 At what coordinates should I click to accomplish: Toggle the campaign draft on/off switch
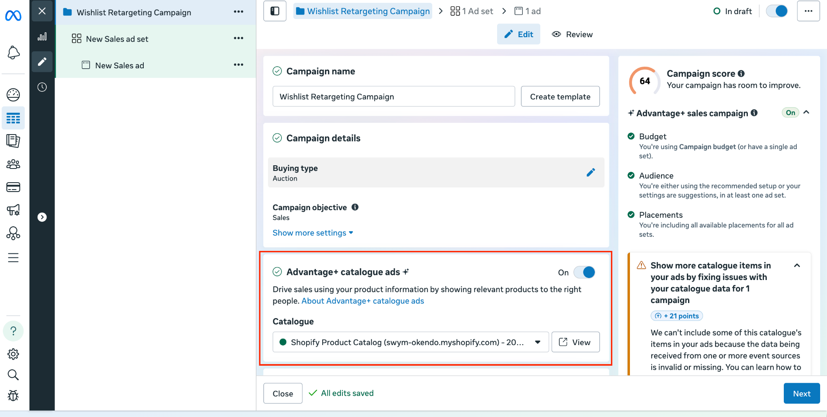777,11
